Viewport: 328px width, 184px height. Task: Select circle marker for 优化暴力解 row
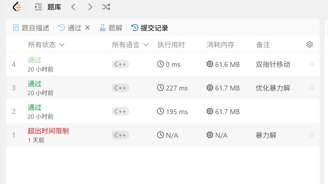click(312, 88)
